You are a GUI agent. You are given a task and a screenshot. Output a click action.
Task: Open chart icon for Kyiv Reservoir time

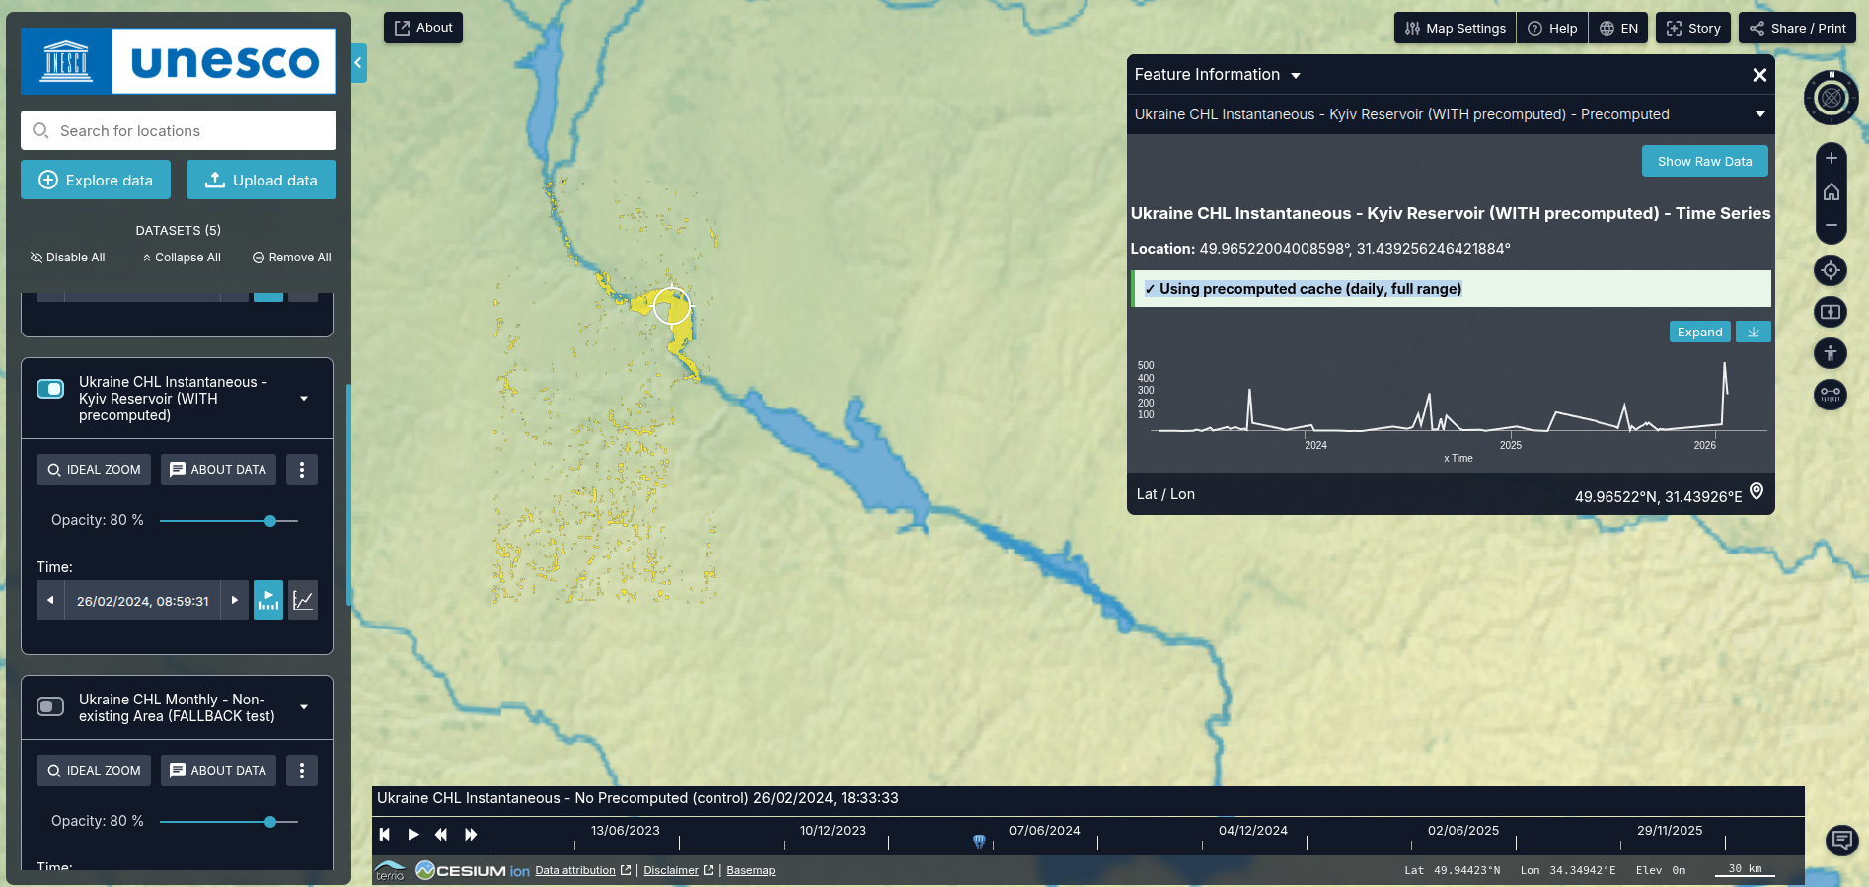(303, 600)
